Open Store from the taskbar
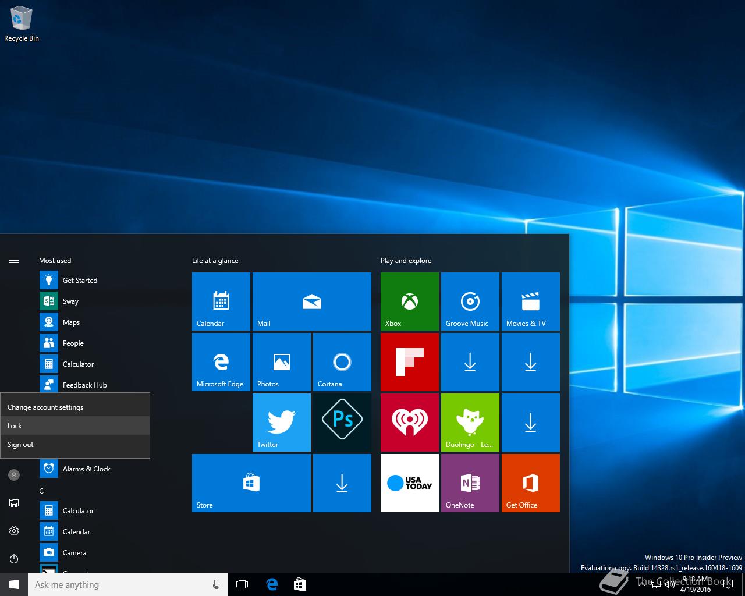Screen dimensions: 745x596 tap(300, 584)
